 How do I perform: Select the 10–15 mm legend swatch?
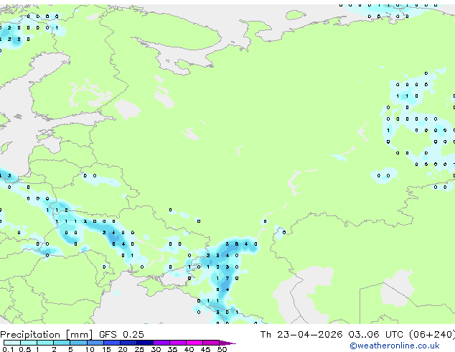pyautogui.click(x=95, y=343)
